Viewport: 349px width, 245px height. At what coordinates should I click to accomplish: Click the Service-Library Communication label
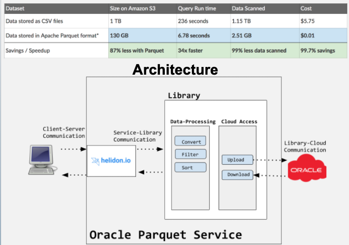(138, 136)
